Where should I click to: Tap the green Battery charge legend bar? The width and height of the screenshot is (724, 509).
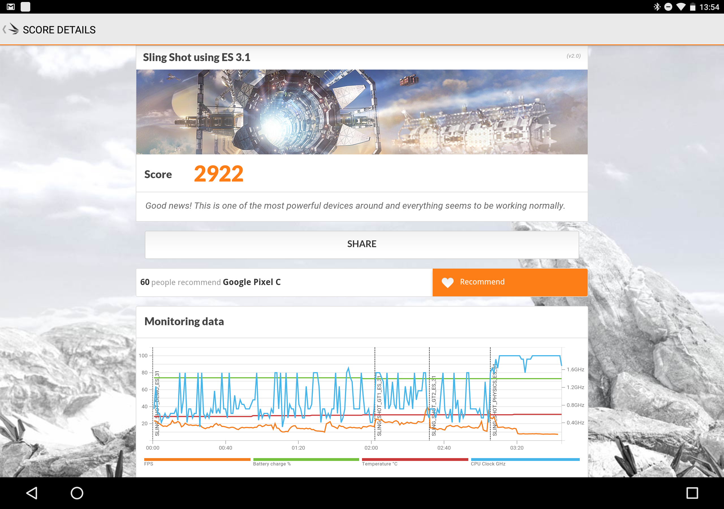pyautogui.click(x=306, y=460)
